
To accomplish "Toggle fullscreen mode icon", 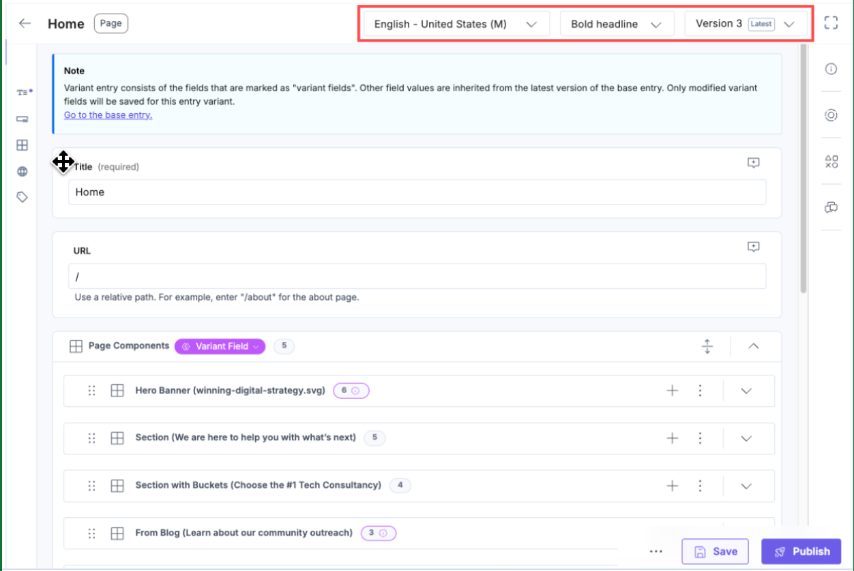I will pos(831,23).
